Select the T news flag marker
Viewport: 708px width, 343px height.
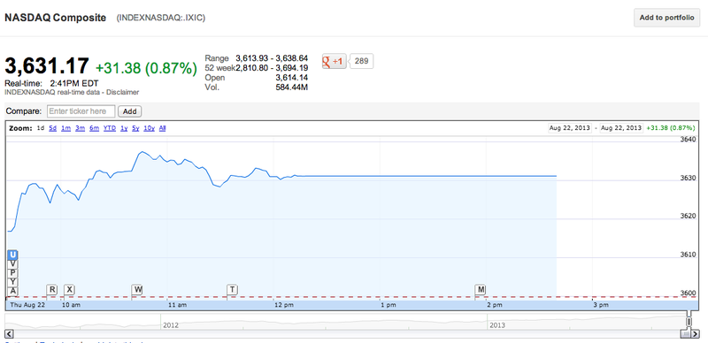[x=232, y=289]
